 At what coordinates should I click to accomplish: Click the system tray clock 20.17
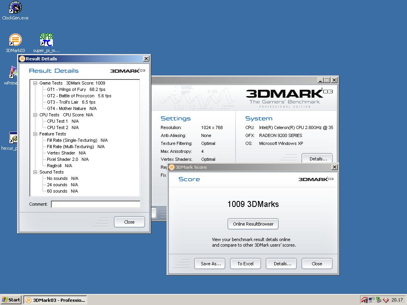click(x=397, y=300)
